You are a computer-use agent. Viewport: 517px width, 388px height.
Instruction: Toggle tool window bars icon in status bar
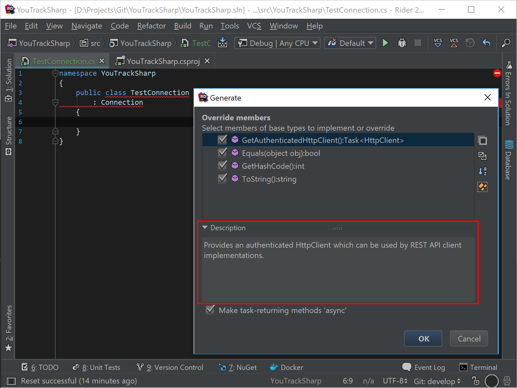tap(11, 381)
